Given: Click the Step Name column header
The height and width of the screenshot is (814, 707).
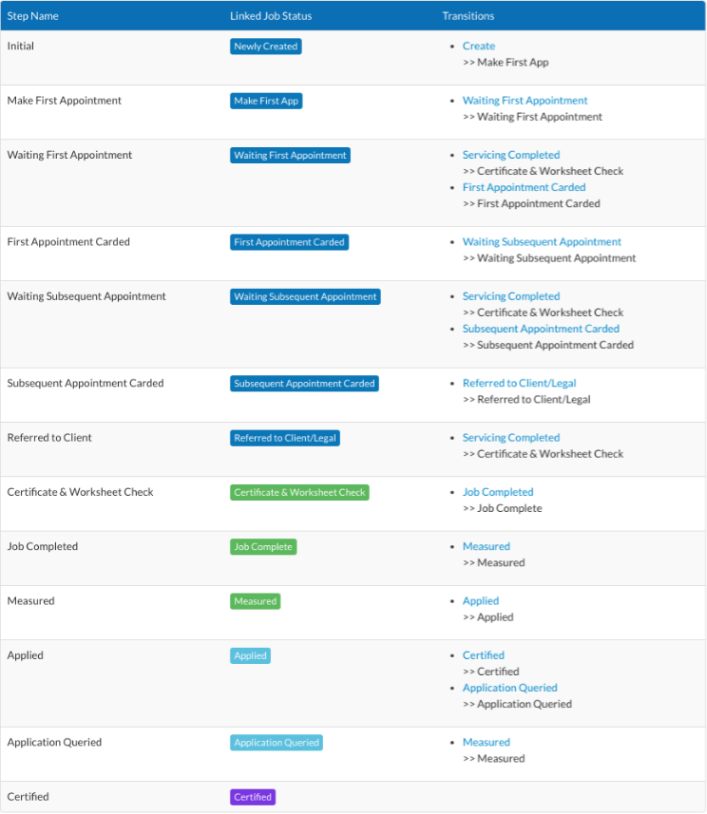Looking at the screenshot, I should coord(32,15).
